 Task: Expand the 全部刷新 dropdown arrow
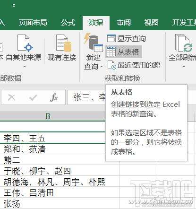[184, 66]
